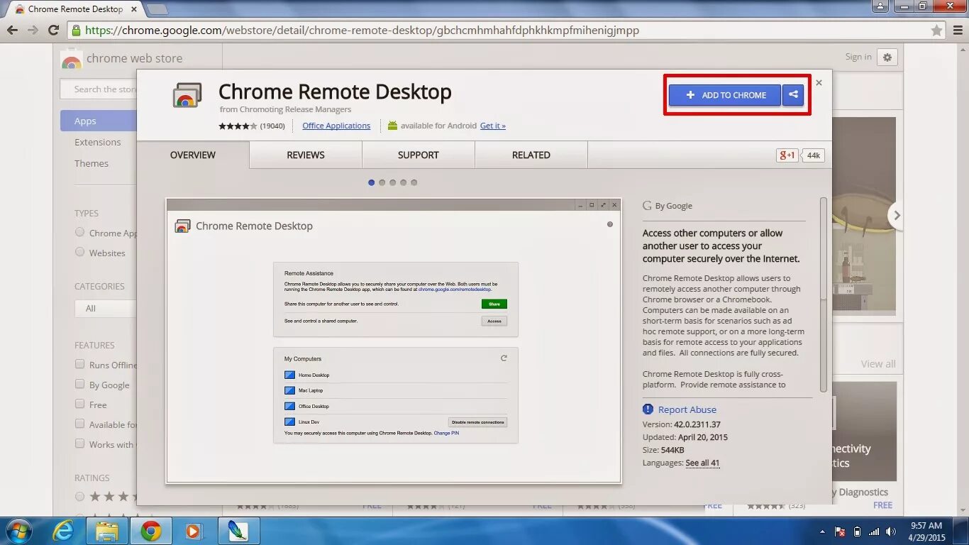
Task: Click the Chrome Remote Desktop screenshot preview
Action: click(x=394, y=341)
